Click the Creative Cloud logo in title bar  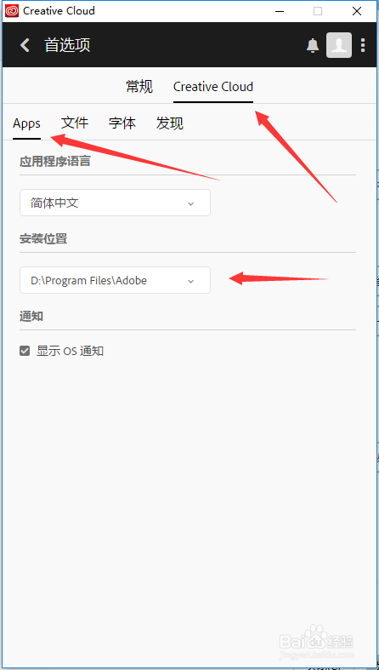[12, 11]
